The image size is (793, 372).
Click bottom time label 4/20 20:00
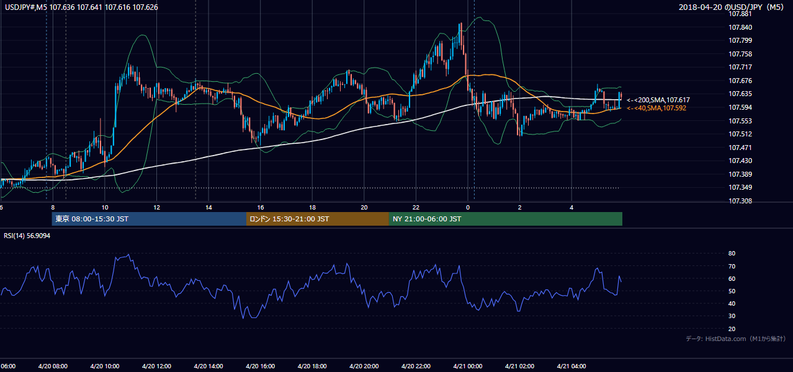tap(364, 366)
